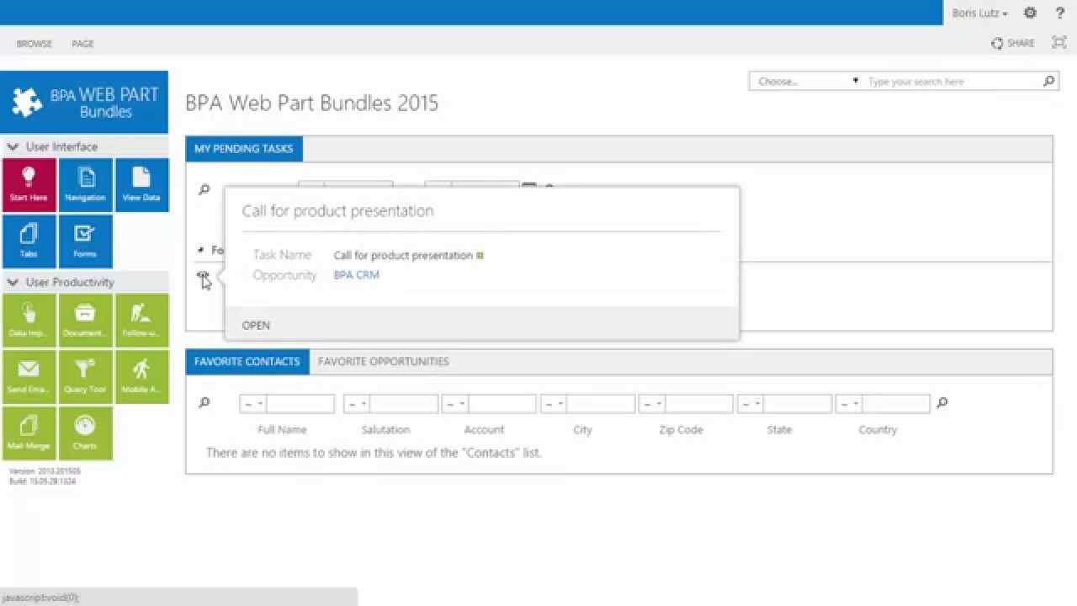
Task: Select the My Pending Tasks tab
Action: click(x=244, y=149)
